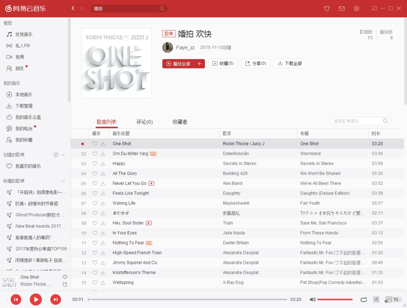
Task: Like Feels Like Tonight heart
Action: [95, 193]
